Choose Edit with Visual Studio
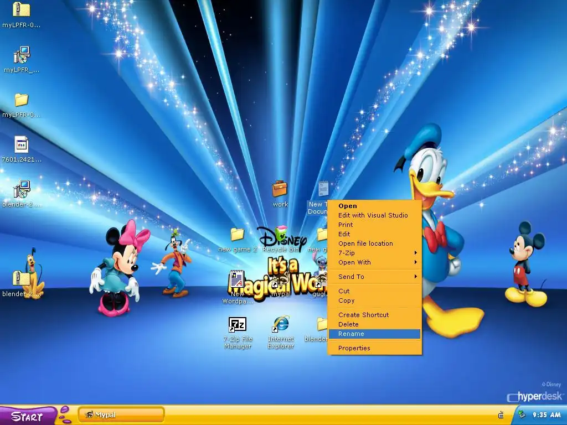 [374, 215]
